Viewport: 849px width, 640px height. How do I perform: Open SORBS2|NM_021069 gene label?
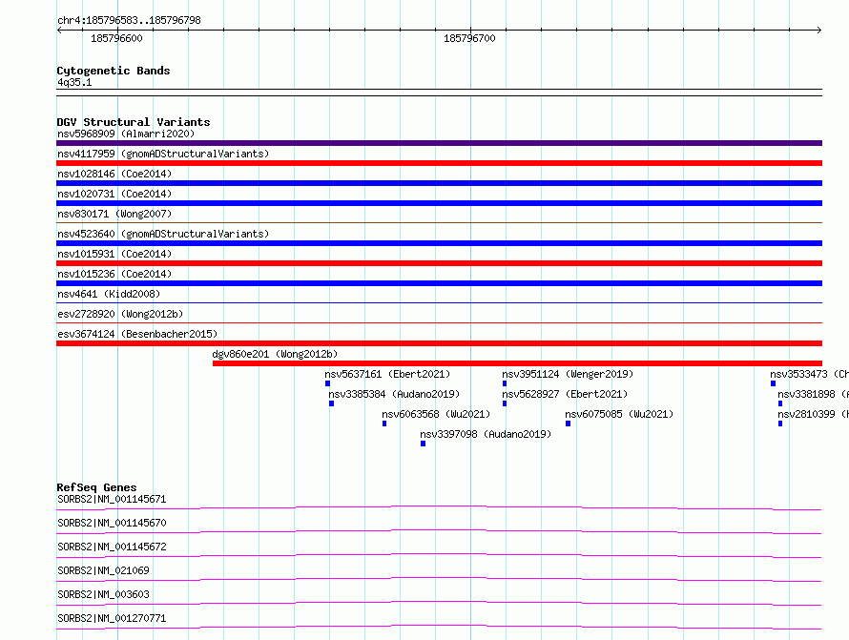pyautogui.click(x=103, y=570)
